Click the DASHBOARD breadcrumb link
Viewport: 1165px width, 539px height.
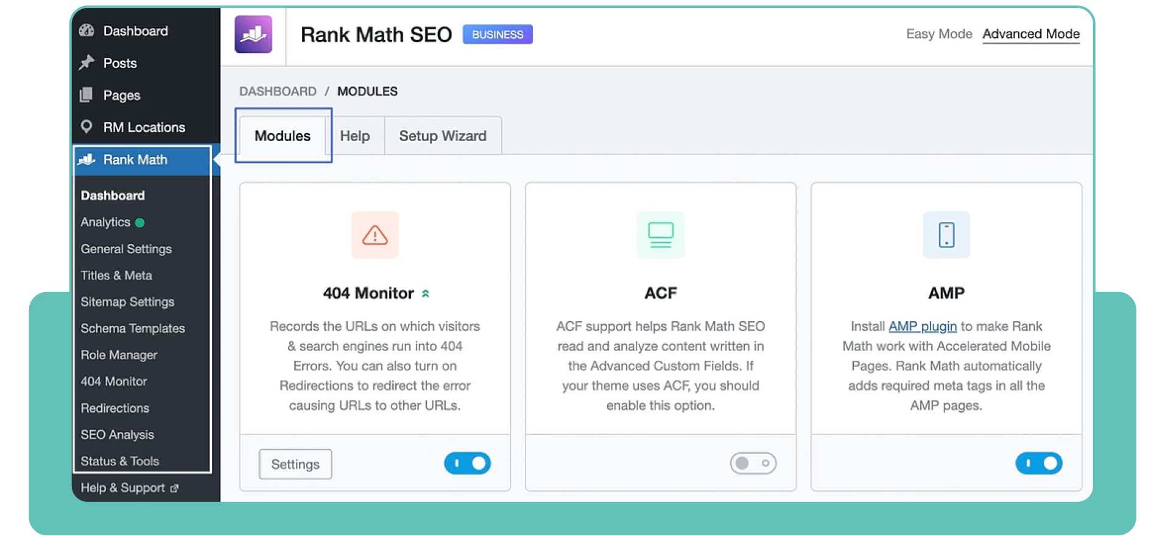pyautogui.click(x=278, y=91)
